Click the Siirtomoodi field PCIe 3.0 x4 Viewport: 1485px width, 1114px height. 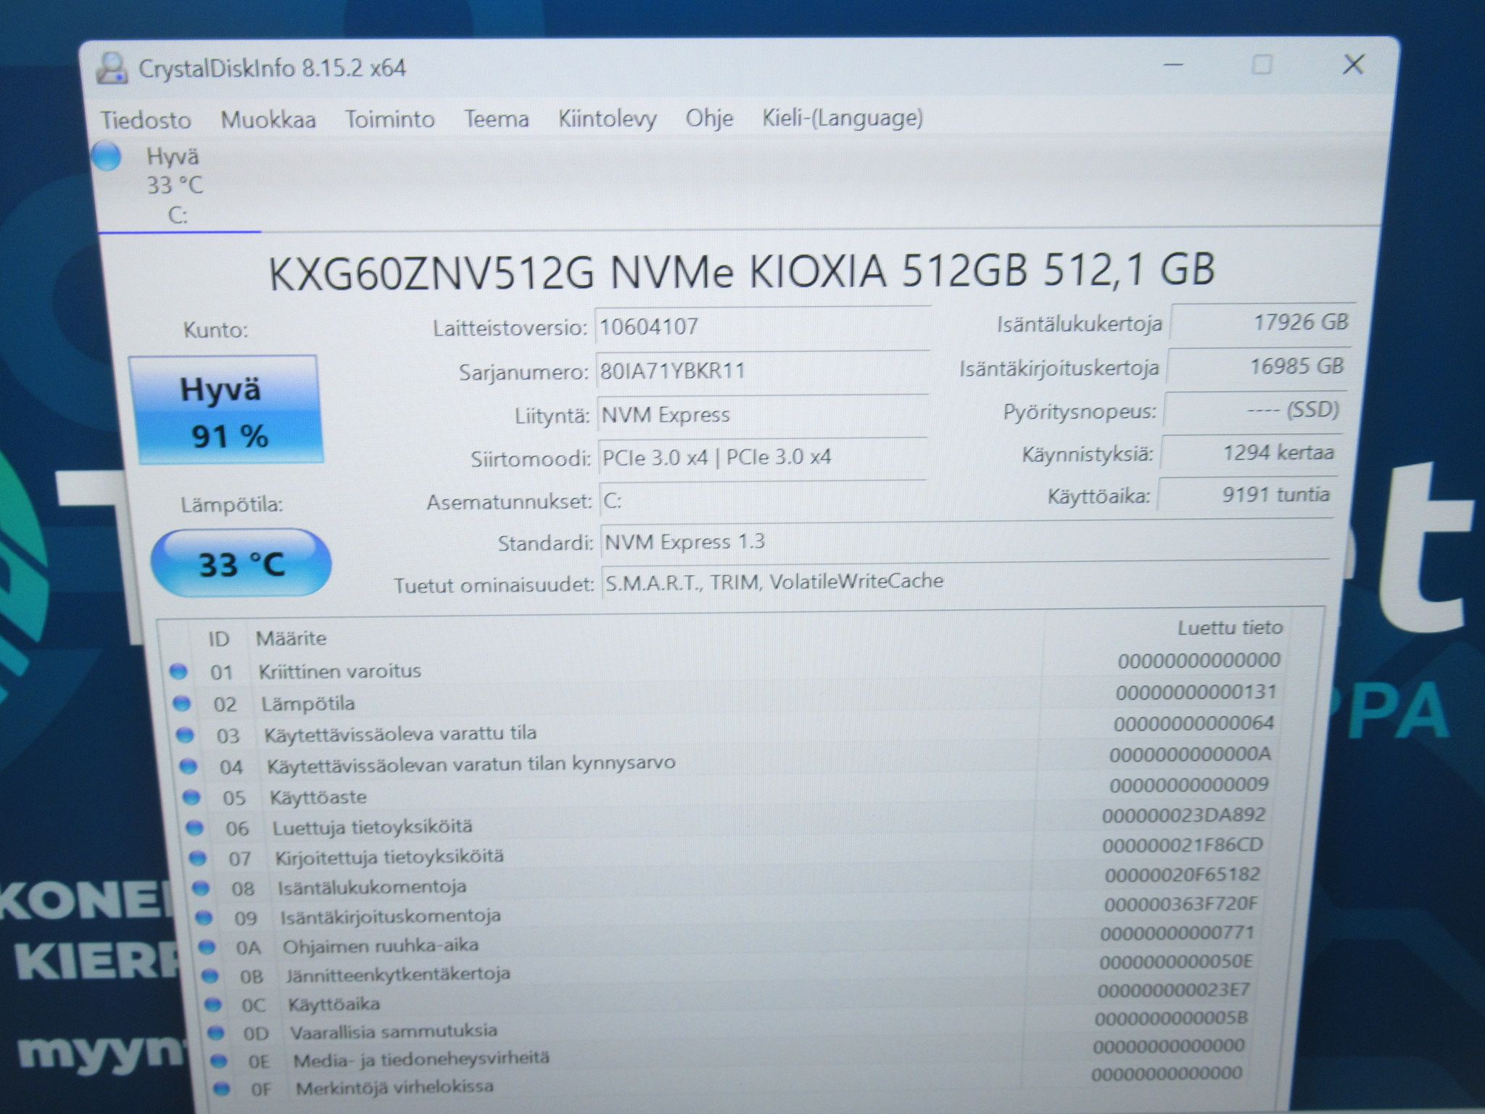763,458
